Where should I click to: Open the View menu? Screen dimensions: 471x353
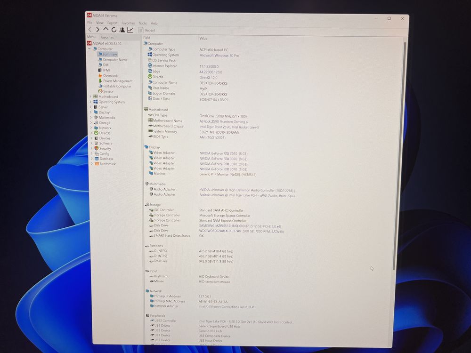(x=100, y=23)
